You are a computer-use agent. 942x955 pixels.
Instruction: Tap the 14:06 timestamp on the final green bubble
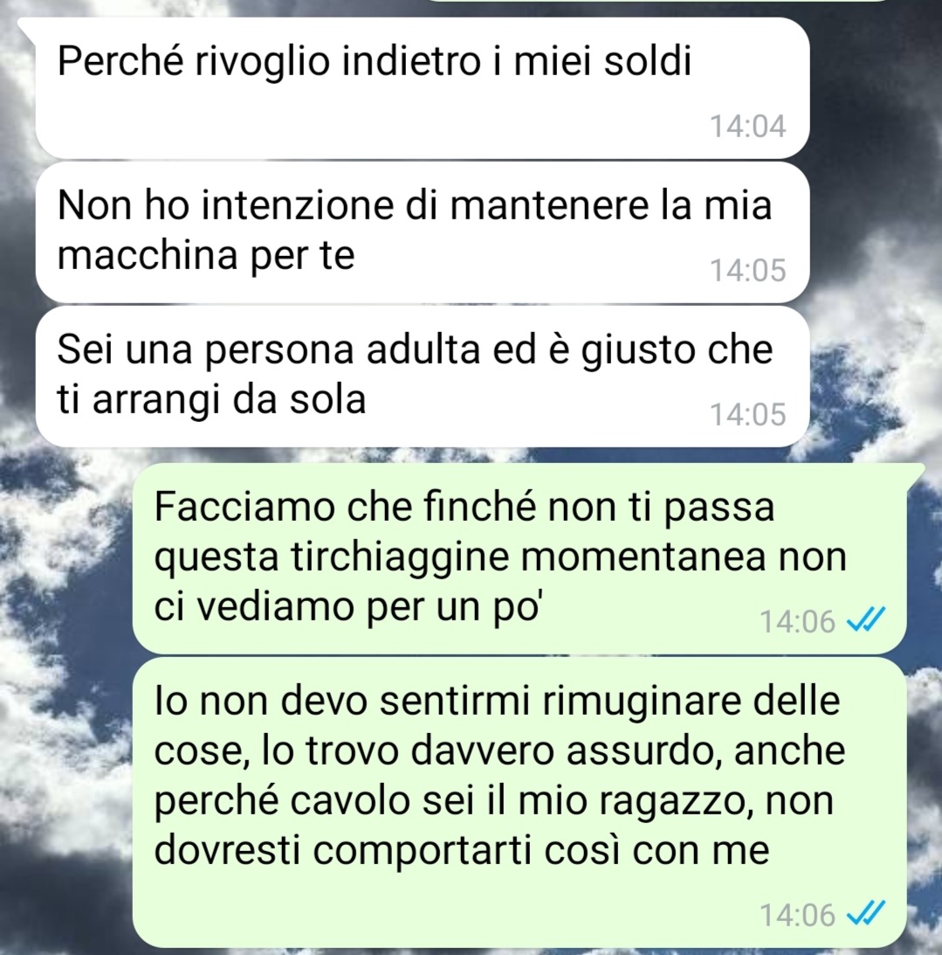[x=798, y=915]
